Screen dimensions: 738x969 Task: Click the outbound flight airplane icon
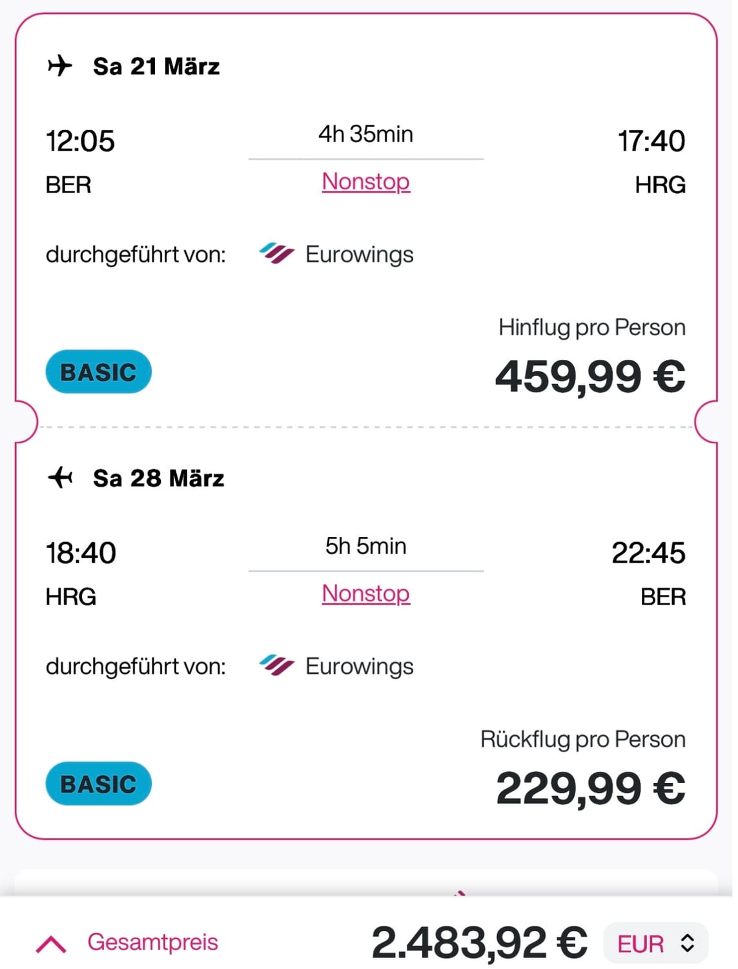[x=60, y=66]
